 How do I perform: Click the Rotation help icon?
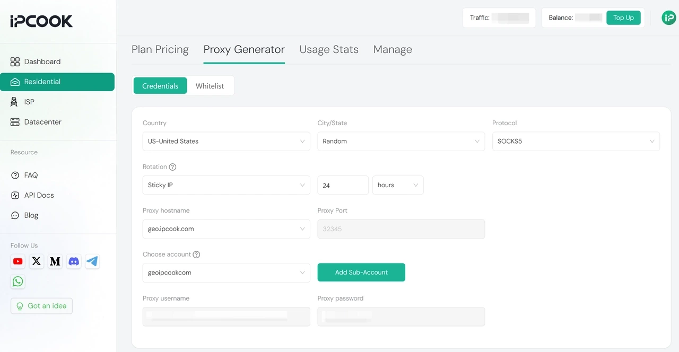coord(172,166)
